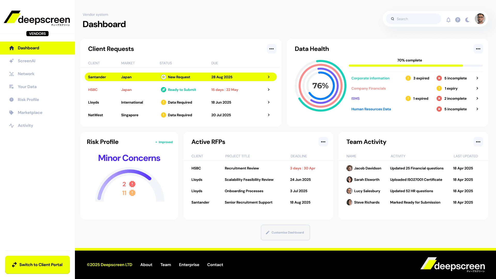Open Your Data sidebar page
This screenshot has width=496, height=279.
27,87
